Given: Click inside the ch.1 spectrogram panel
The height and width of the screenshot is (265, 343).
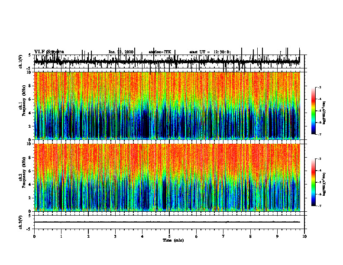Looking at the screenshot, I should tap(167, 106).
